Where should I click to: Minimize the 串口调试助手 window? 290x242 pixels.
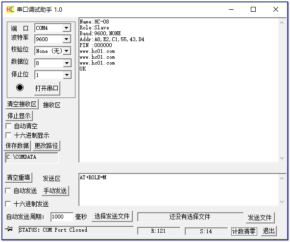coord(231,9)
